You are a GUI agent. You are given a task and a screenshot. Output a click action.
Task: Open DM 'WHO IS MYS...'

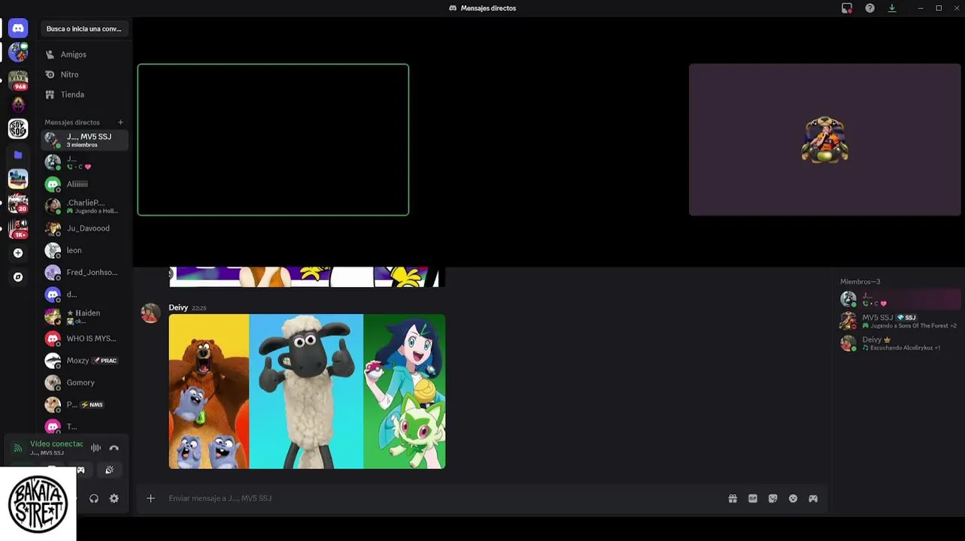pos(84,338)
